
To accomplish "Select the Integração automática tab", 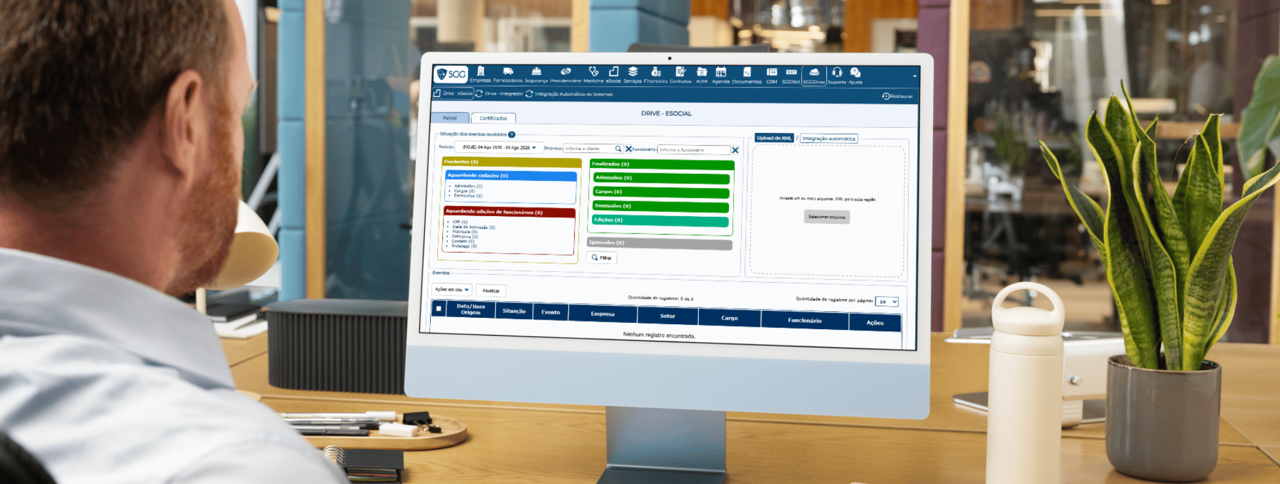I will coord(829,138).
